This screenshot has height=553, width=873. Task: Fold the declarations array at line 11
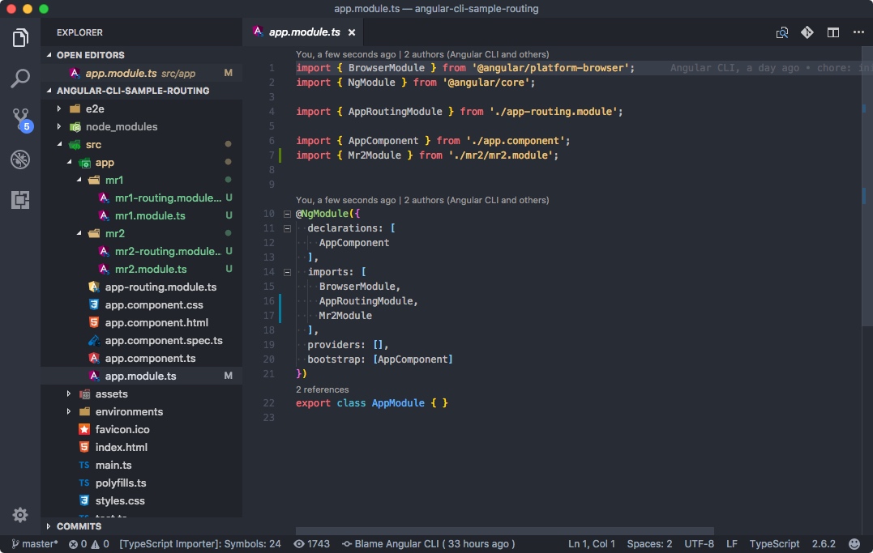pyautogui.click(x=287, y=228)
